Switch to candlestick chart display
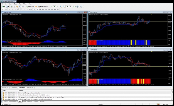174x106 pixels. (55, 7)
